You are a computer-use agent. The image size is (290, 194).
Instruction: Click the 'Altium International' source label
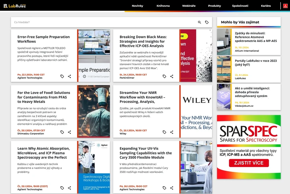[x=247, y=51]
